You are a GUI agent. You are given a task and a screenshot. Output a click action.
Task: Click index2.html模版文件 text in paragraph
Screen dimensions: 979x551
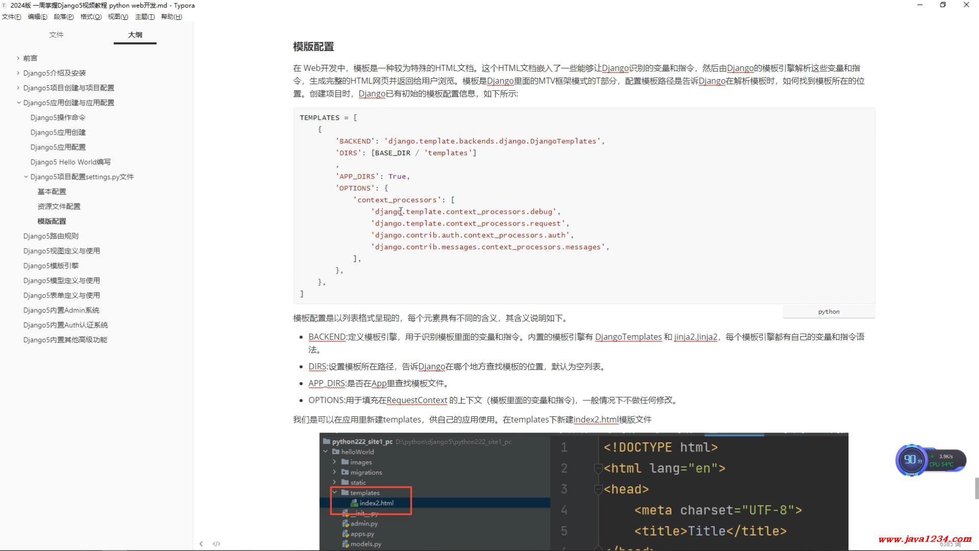612,419
